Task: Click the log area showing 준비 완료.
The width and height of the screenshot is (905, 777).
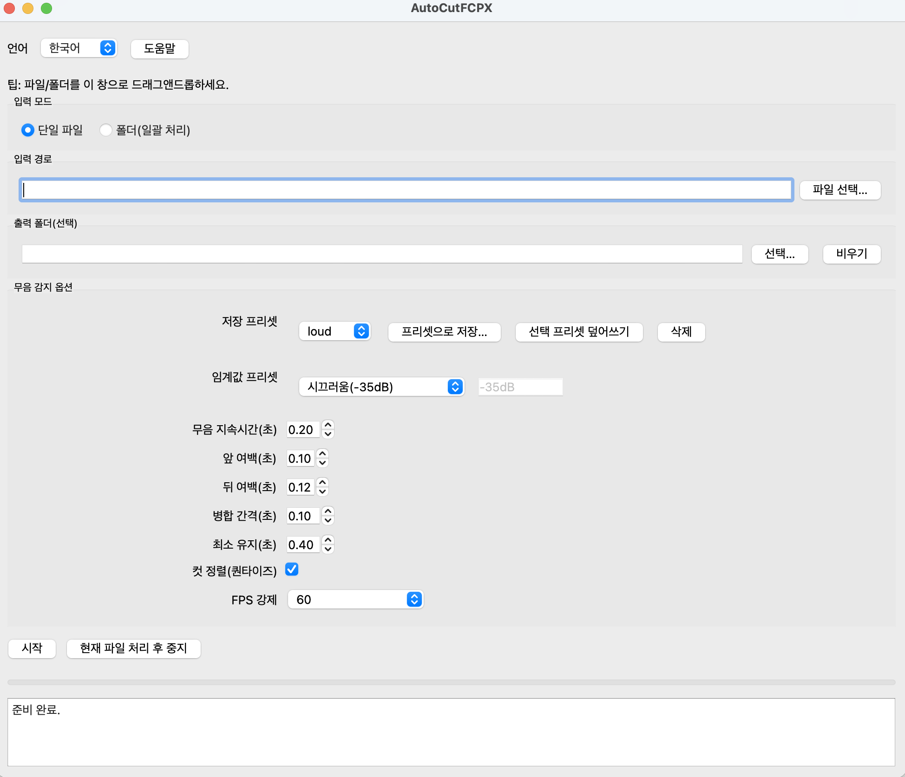Action: pos(452,732)
